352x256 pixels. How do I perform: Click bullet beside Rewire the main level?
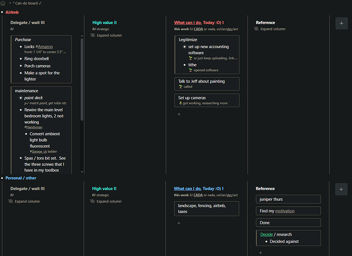click(21, 110)
